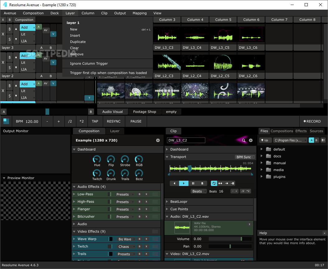Screen dimensions: 328x269
Task: Open Low-Pass Presets dropdown
Action: point(125,194)
